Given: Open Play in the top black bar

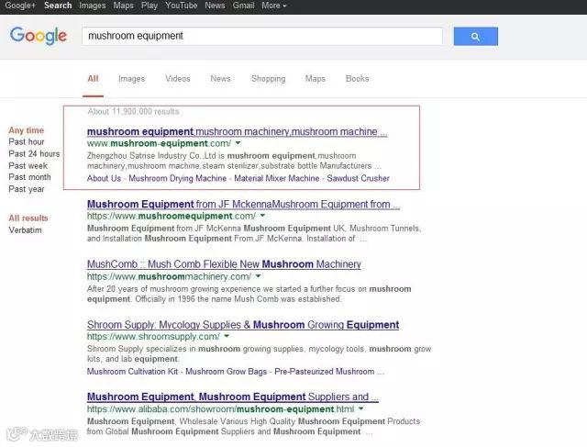Looking at the screenshot, I should (149, 6).
